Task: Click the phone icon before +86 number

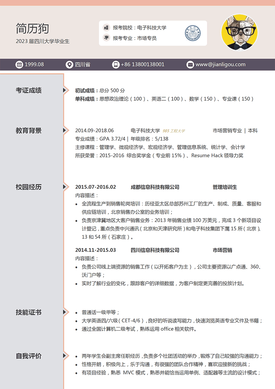Action: tap(115, 64)
